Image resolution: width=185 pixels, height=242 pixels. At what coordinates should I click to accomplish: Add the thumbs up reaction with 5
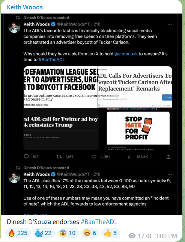click(111, 233)
